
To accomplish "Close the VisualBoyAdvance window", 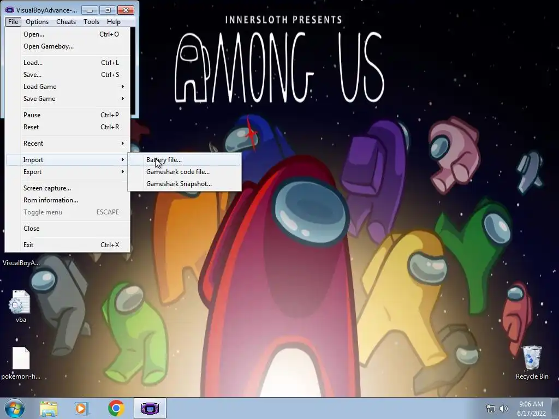I will click(x=126, y=10).
